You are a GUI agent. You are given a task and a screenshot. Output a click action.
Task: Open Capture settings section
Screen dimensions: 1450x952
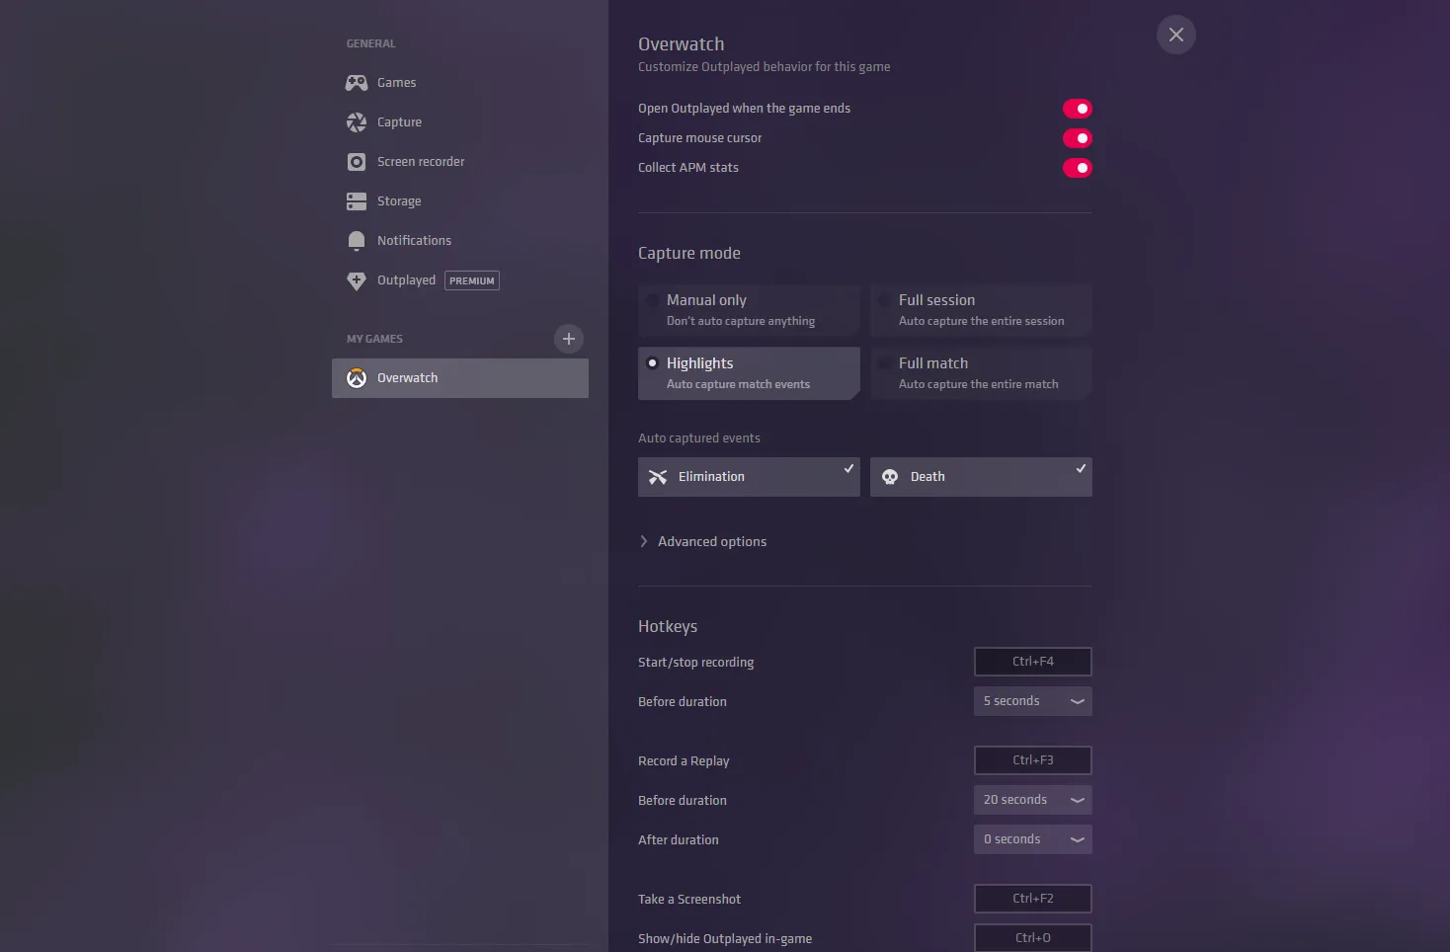tap(460, 122)
